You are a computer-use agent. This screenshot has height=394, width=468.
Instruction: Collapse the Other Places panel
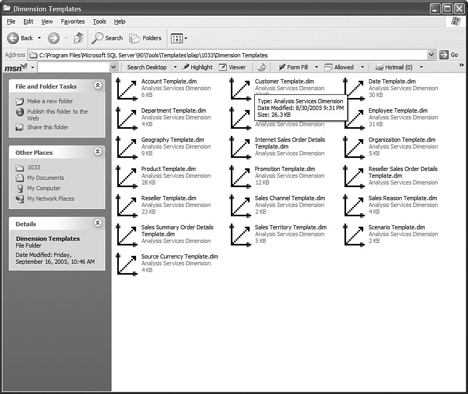click(x=97, y=152)
